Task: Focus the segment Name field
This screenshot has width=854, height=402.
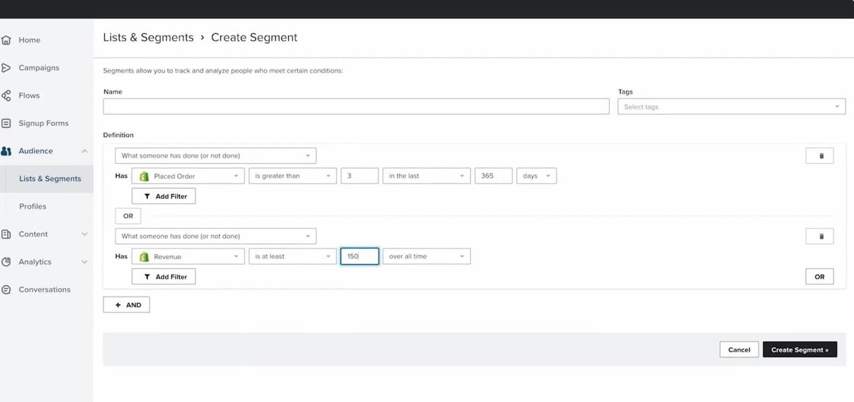Action: (x=356, y=107)
